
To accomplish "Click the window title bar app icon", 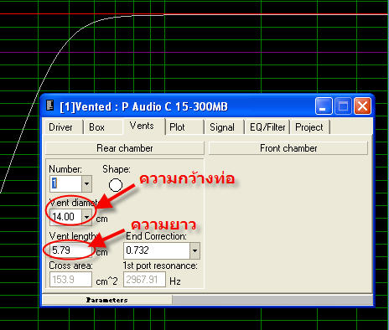I will pos(50,106).
